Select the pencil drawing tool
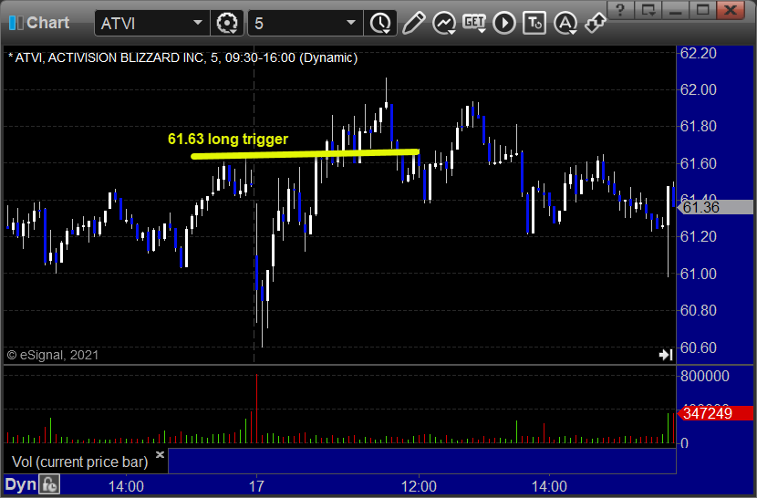The height and width of the screenshot is (498, 757). coord(413,23)
